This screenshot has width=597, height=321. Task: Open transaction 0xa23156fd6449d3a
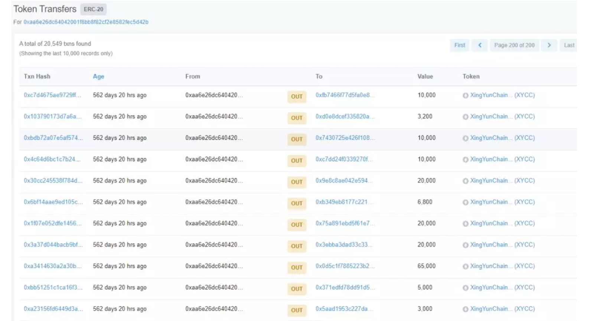point(53,309)
